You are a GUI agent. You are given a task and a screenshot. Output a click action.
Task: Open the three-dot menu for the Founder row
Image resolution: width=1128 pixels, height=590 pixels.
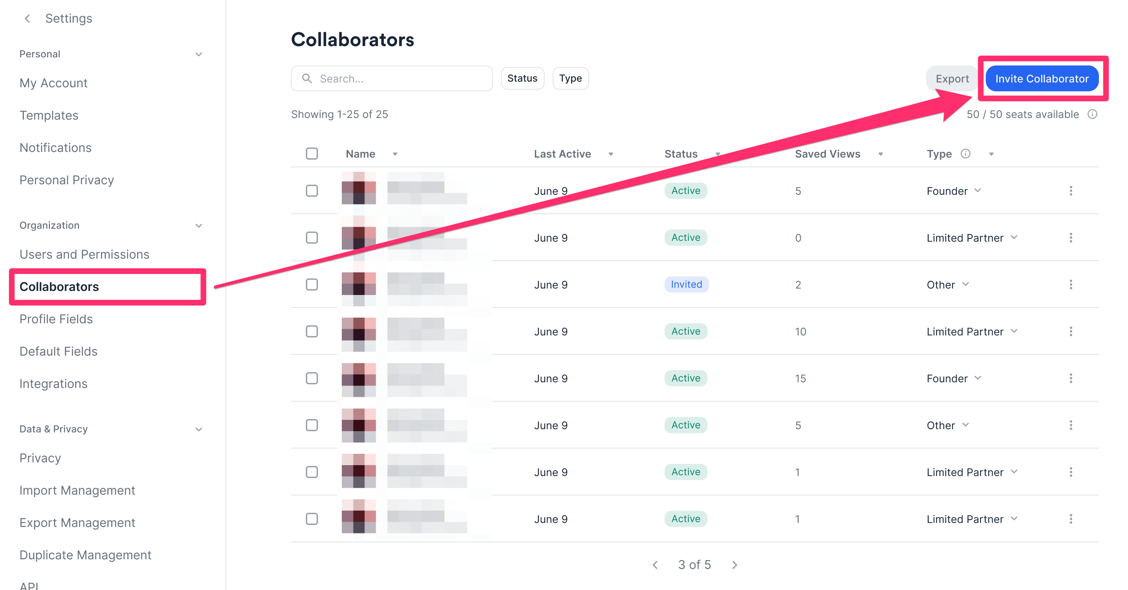1071,190
